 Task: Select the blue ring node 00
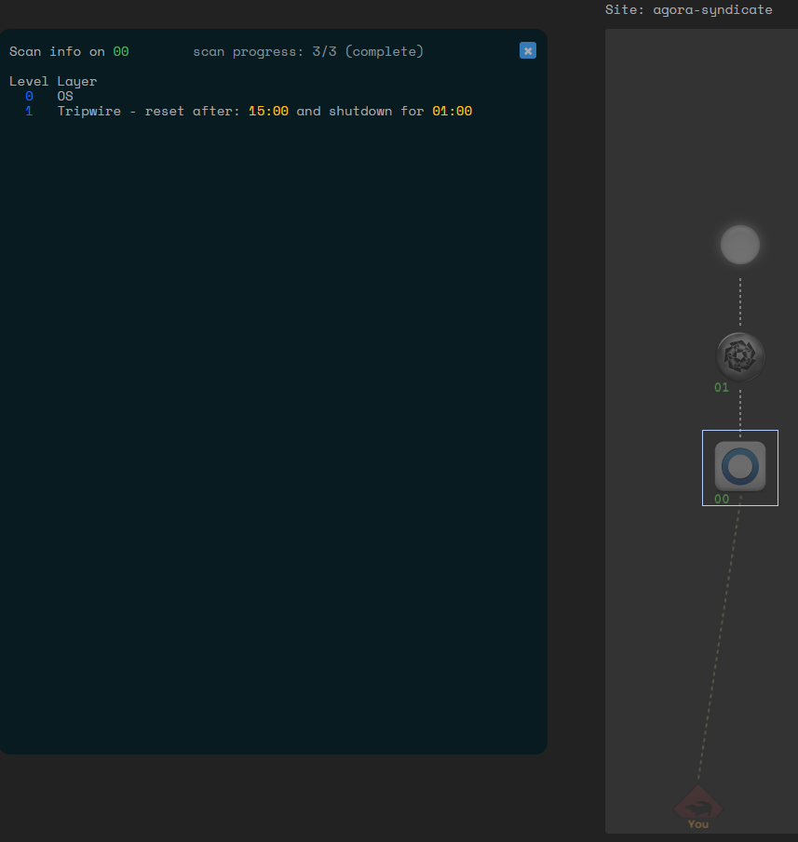[x=740, y=466]
